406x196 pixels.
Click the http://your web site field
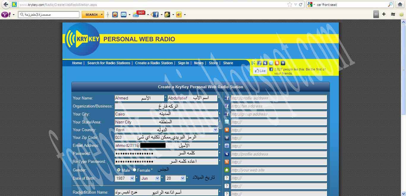[279, 170]
